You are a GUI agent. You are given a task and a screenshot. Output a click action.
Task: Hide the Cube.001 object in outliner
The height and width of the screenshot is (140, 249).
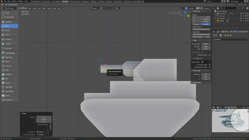(241, 16)
